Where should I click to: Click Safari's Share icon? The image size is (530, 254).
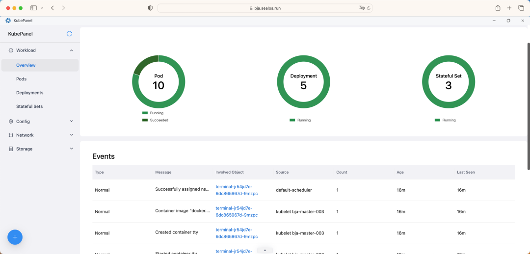click(x=498, y=8)
